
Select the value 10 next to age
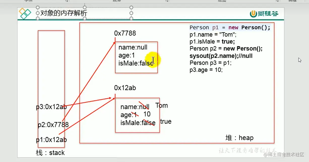pyautogui.click(x=147, y=114)
